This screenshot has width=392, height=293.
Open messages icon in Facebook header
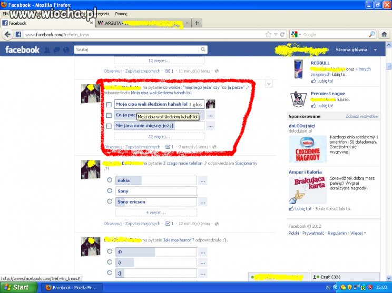pos(56,50)
